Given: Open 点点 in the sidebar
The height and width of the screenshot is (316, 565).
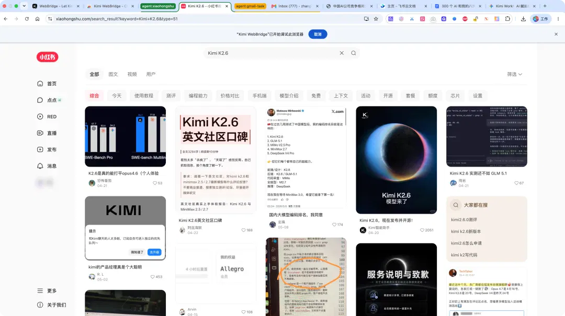Looking at the screenshot, I should tap(49, 100).
